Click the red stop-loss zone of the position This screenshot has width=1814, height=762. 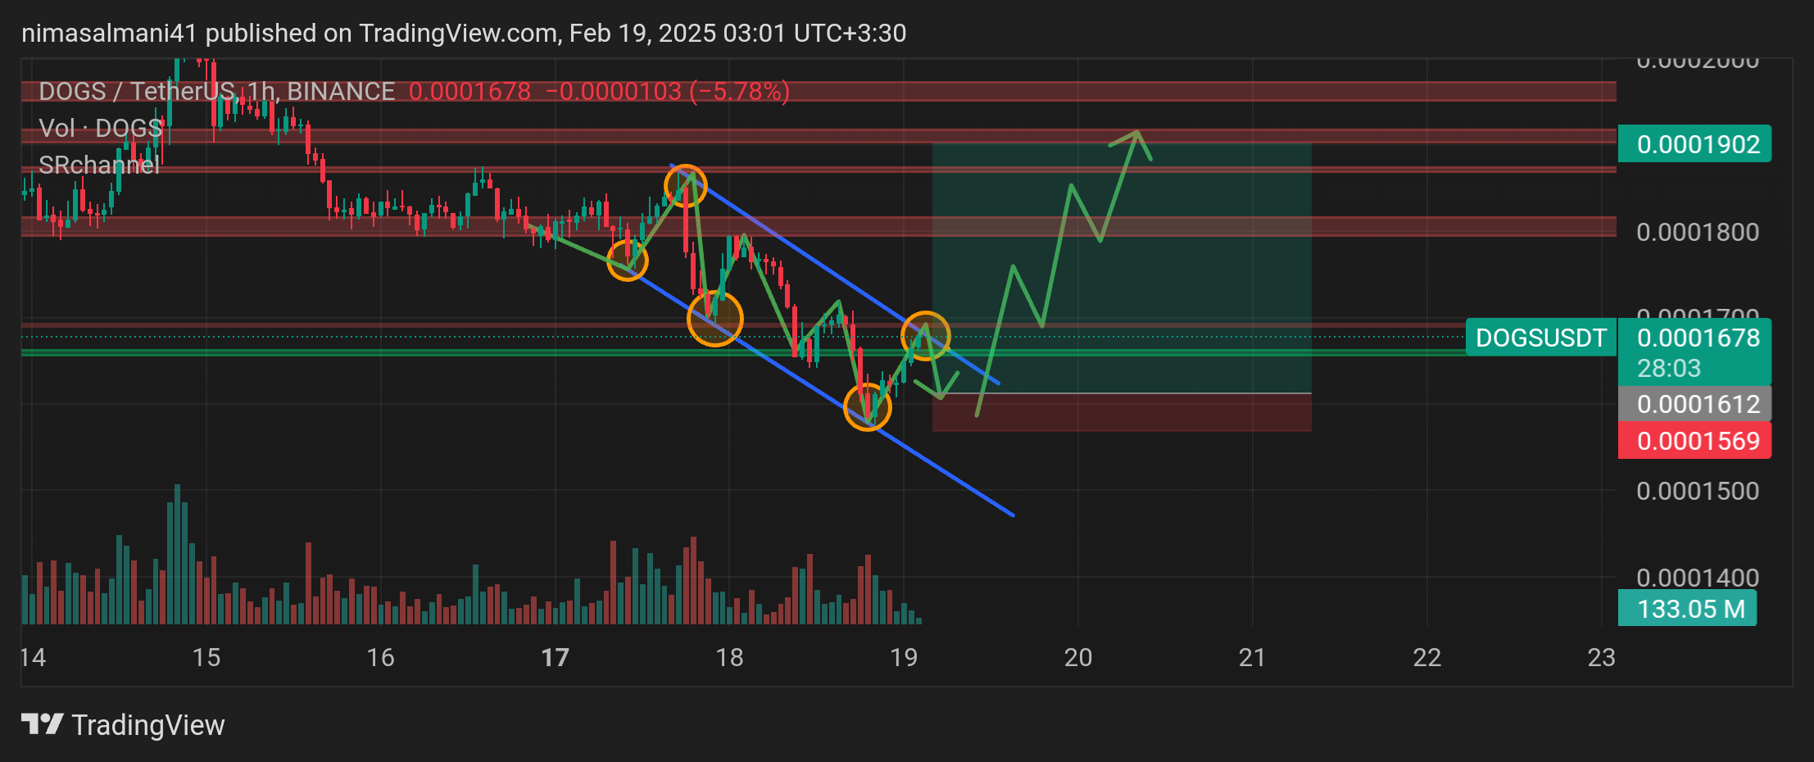tap(1122, 412)
